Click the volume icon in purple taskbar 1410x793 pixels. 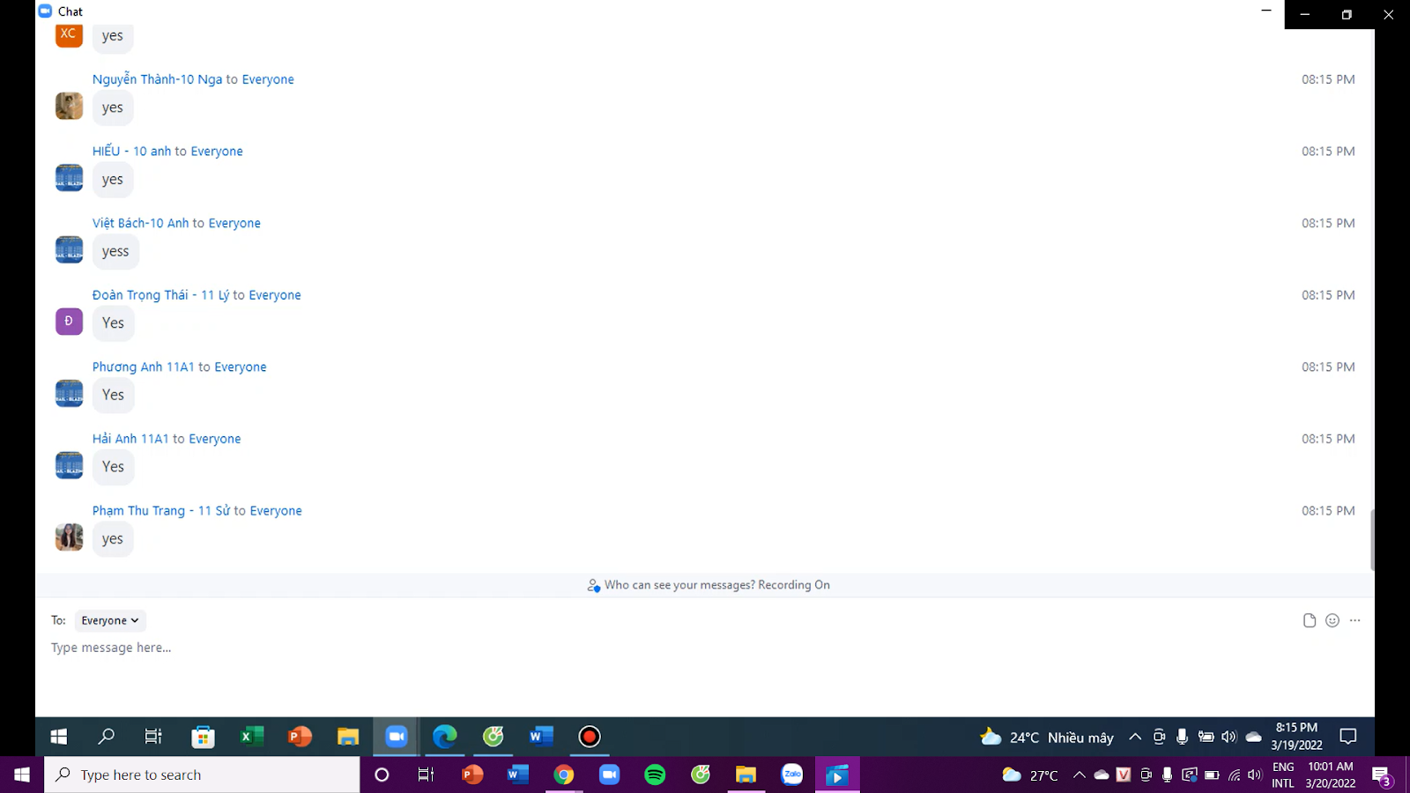coord(1255,775)
